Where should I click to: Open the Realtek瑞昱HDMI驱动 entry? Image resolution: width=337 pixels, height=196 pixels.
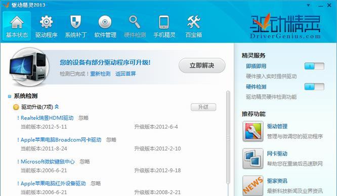47,118
